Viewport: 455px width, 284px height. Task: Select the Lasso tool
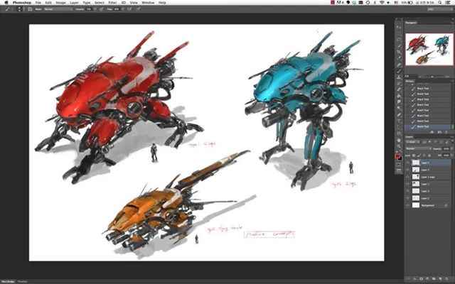[x=399, y=40]
